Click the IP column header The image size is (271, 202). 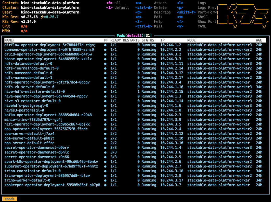pyautogui.click(x=162, y=40)
